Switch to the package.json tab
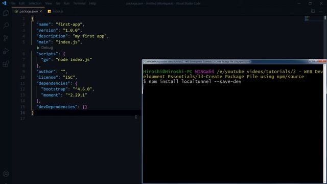Viewport: 327px width, 184px height. pos(28,11)
